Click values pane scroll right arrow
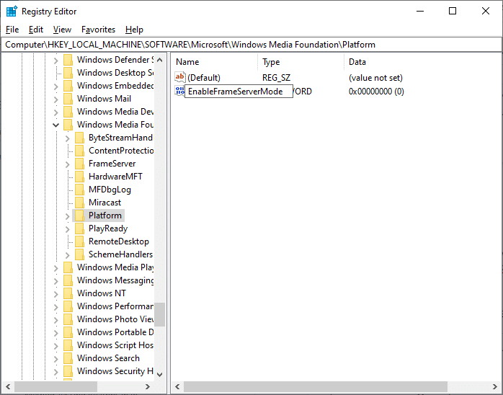 pos(495,386)
